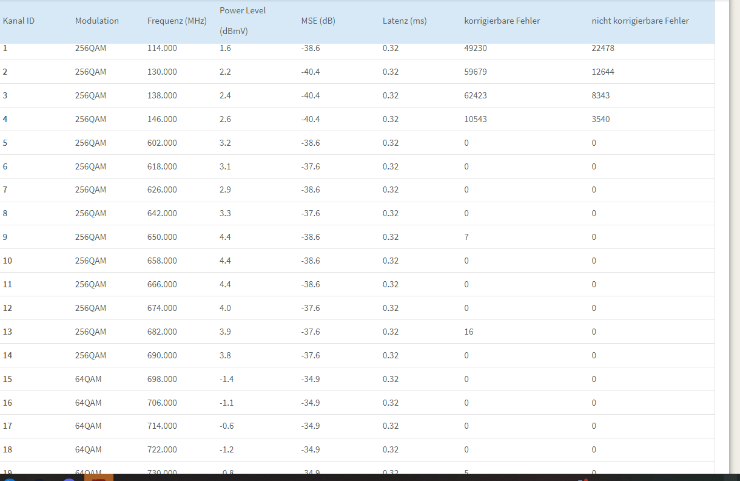Viewport: 740px width, 481px height.
Task: Click the MSE (dB) column header
Action: coord(318,21)
